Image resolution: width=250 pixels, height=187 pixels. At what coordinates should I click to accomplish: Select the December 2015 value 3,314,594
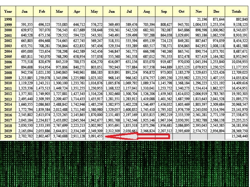[216, 110]
